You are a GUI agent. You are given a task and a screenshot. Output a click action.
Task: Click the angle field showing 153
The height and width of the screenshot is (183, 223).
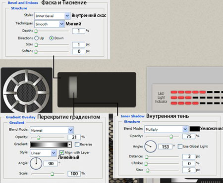(x=165, y=146)
